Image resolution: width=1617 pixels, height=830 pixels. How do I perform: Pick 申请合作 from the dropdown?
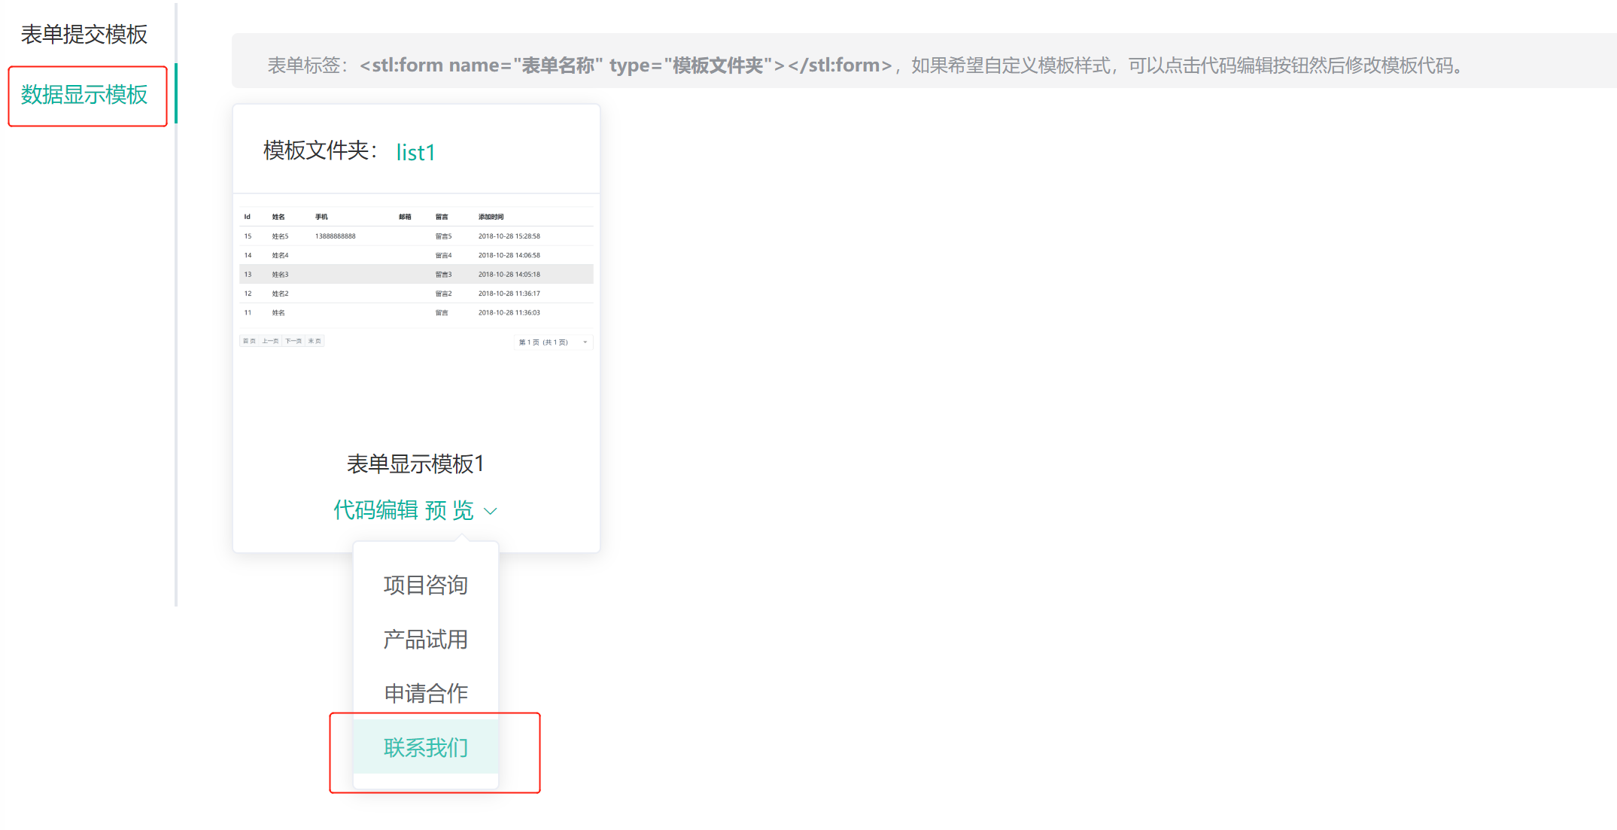coord(426,693)
